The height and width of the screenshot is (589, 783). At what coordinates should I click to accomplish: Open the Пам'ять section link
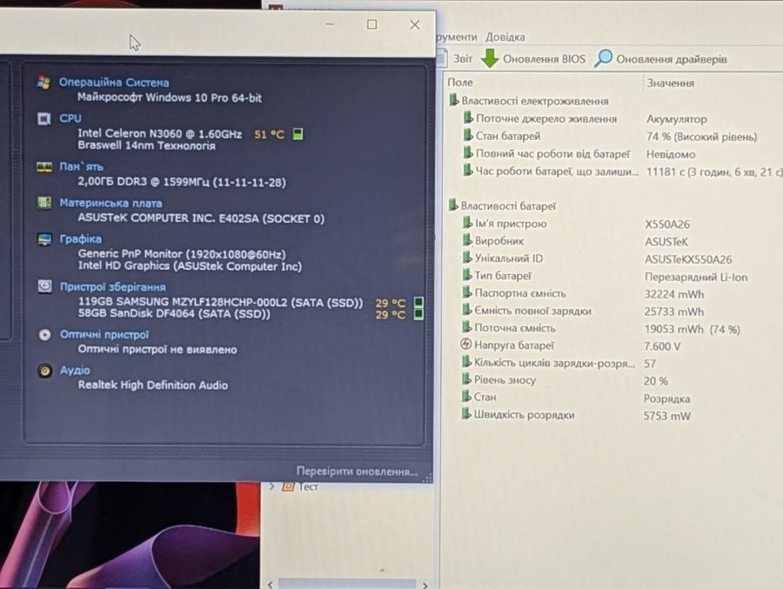(x=82, y=166)
